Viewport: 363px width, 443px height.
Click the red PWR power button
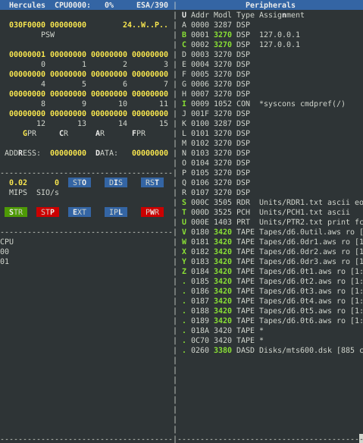click(x=152, y=212)
